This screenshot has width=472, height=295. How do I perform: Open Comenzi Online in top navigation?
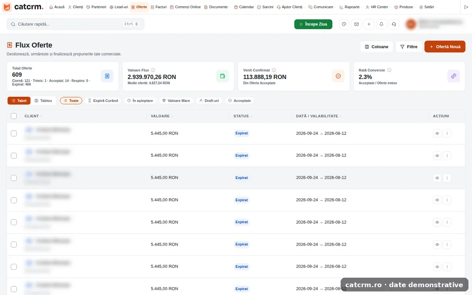(185, 7)
